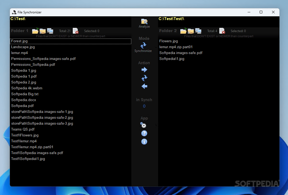The height and width of the screenshot is (195, 288).
Task: Select Permissions_Softpedia.pdf file
Action: (71, 65)
